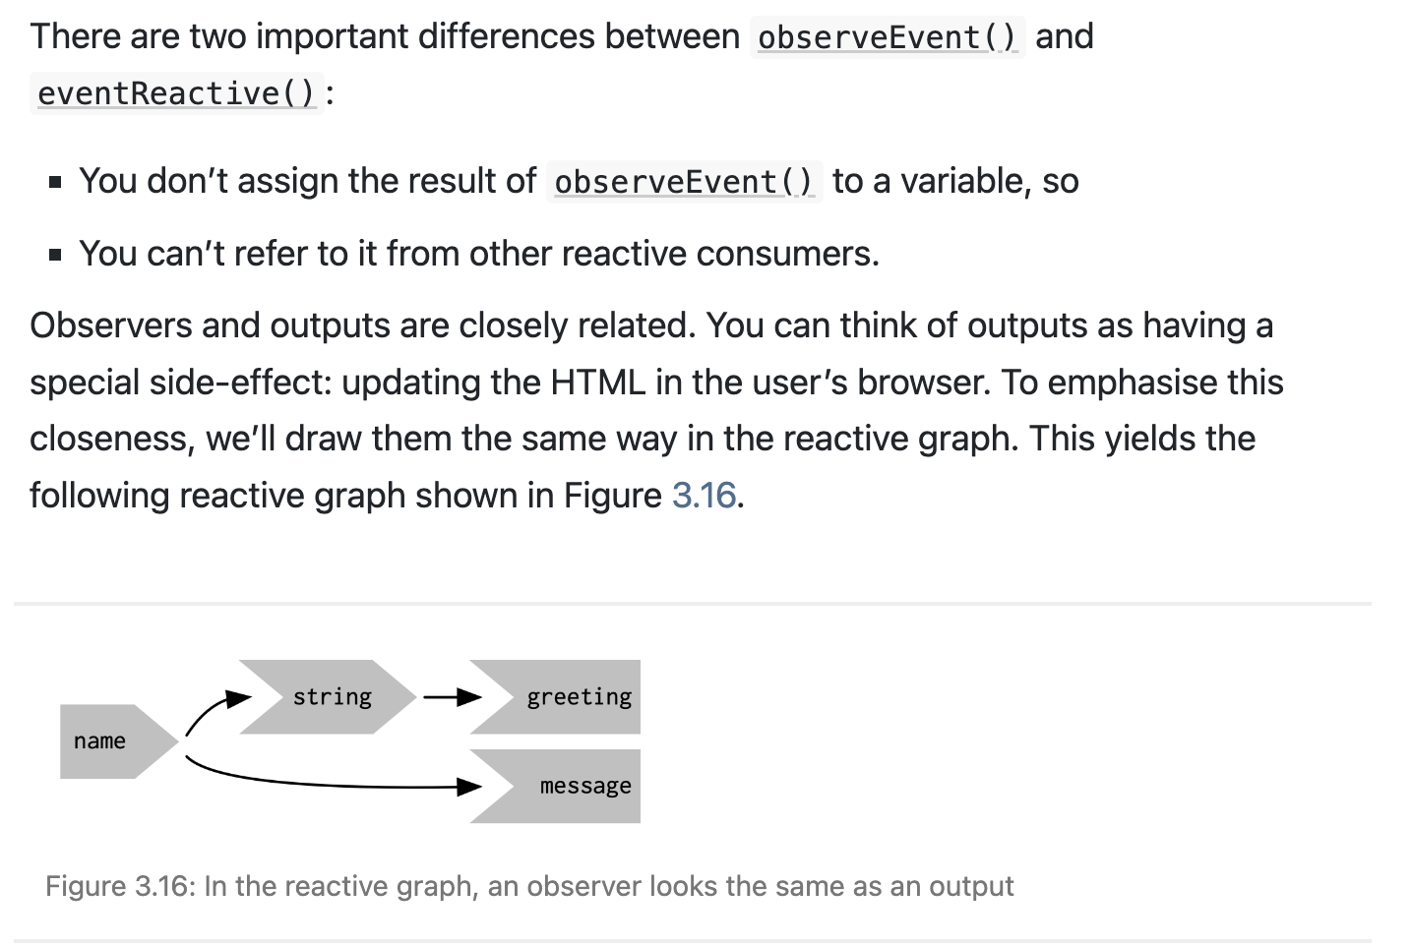Viewport: 1411px width, 946px height.
Task: Follow the Figure 3.16 cross-reference link
Action: click(704, 496)
